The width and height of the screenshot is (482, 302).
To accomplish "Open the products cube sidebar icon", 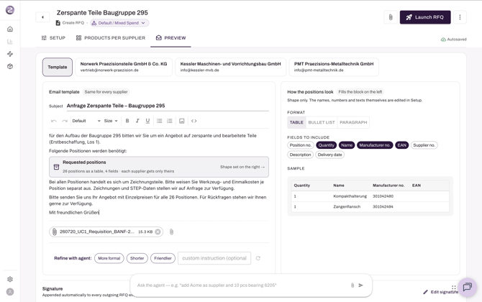I will [x=10, y=66].
